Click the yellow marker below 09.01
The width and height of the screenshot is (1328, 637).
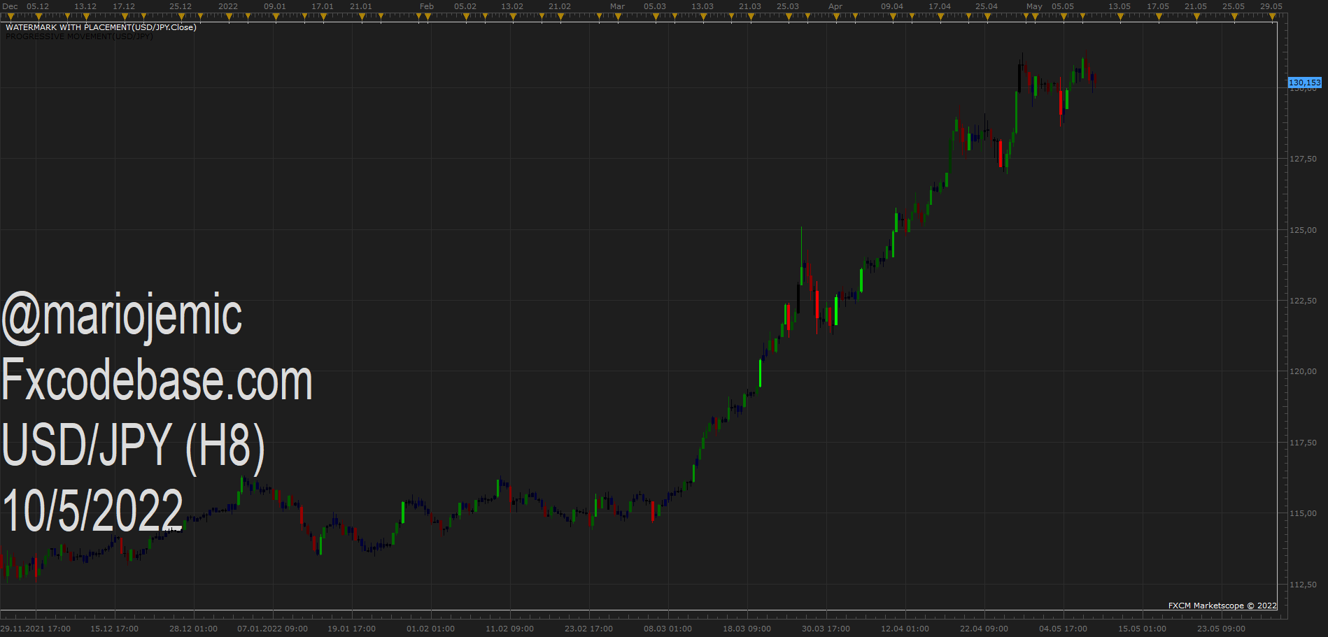tap(276, 16)
